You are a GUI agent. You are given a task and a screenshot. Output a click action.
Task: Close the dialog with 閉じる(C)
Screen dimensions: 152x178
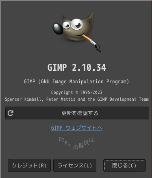click(124, 165)
